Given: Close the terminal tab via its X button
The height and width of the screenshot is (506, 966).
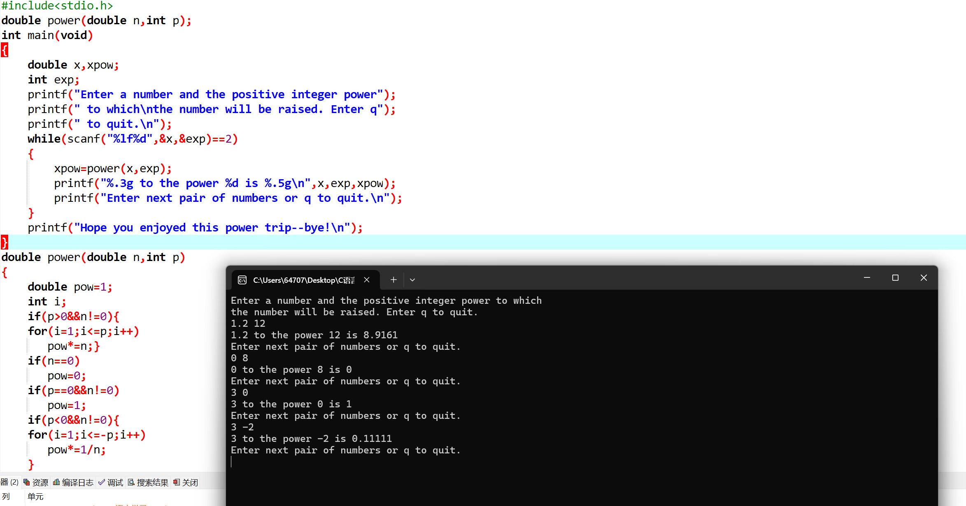Looking at the screenshot, I should 367,280.
